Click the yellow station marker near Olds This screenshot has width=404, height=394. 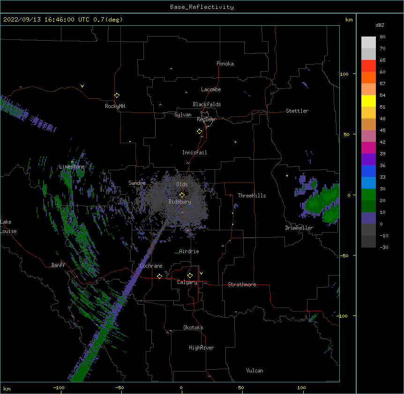[182, 195]
